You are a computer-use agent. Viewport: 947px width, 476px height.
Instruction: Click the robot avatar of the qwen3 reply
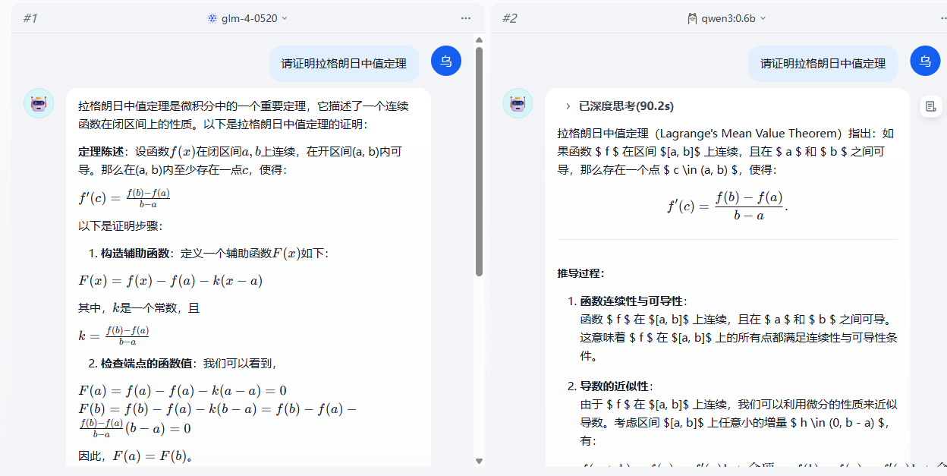point(518,103)
